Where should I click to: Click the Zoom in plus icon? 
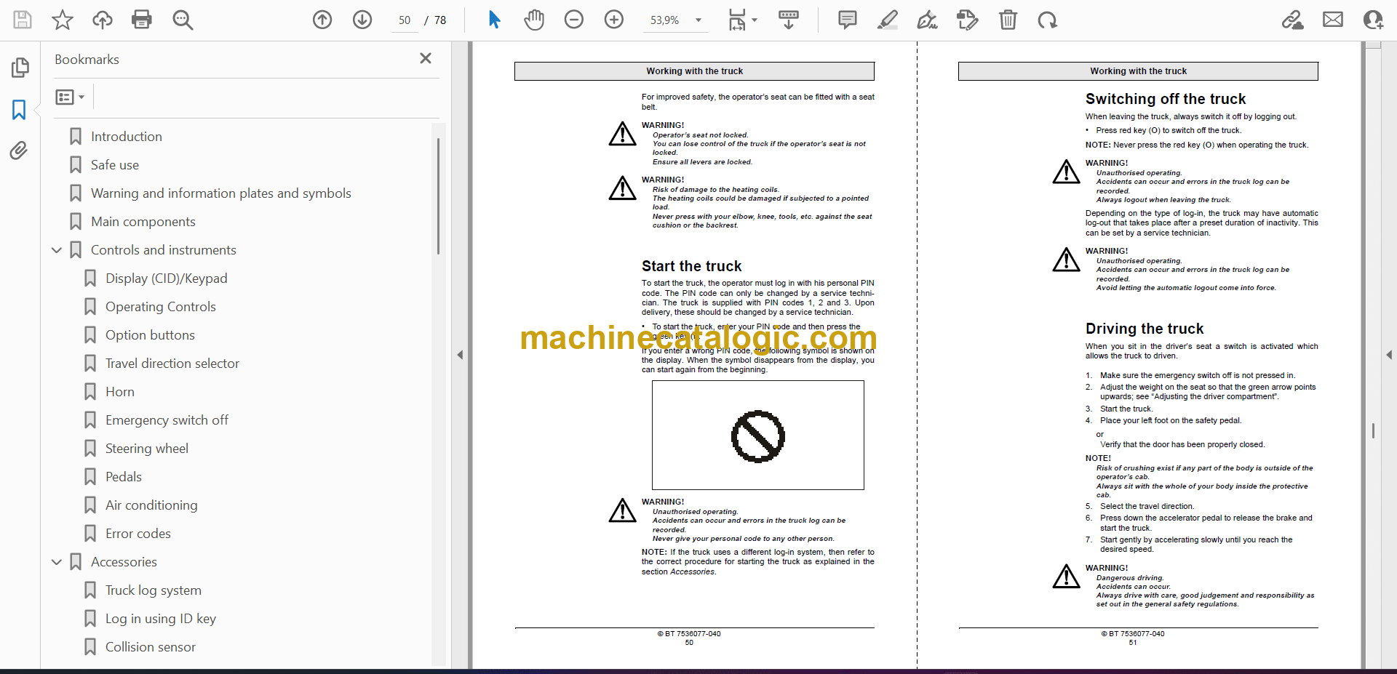point(614,20)
